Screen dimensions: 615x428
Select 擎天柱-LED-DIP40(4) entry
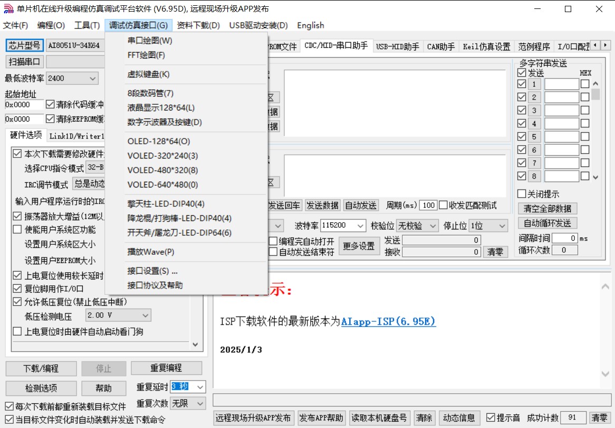(x=166, y=204)
